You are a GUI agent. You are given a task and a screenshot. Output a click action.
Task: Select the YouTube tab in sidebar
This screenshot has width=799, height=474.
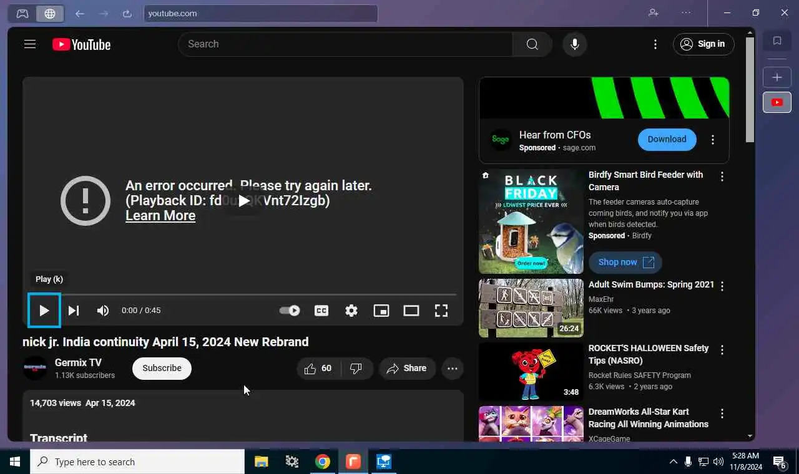click(777, 102)
